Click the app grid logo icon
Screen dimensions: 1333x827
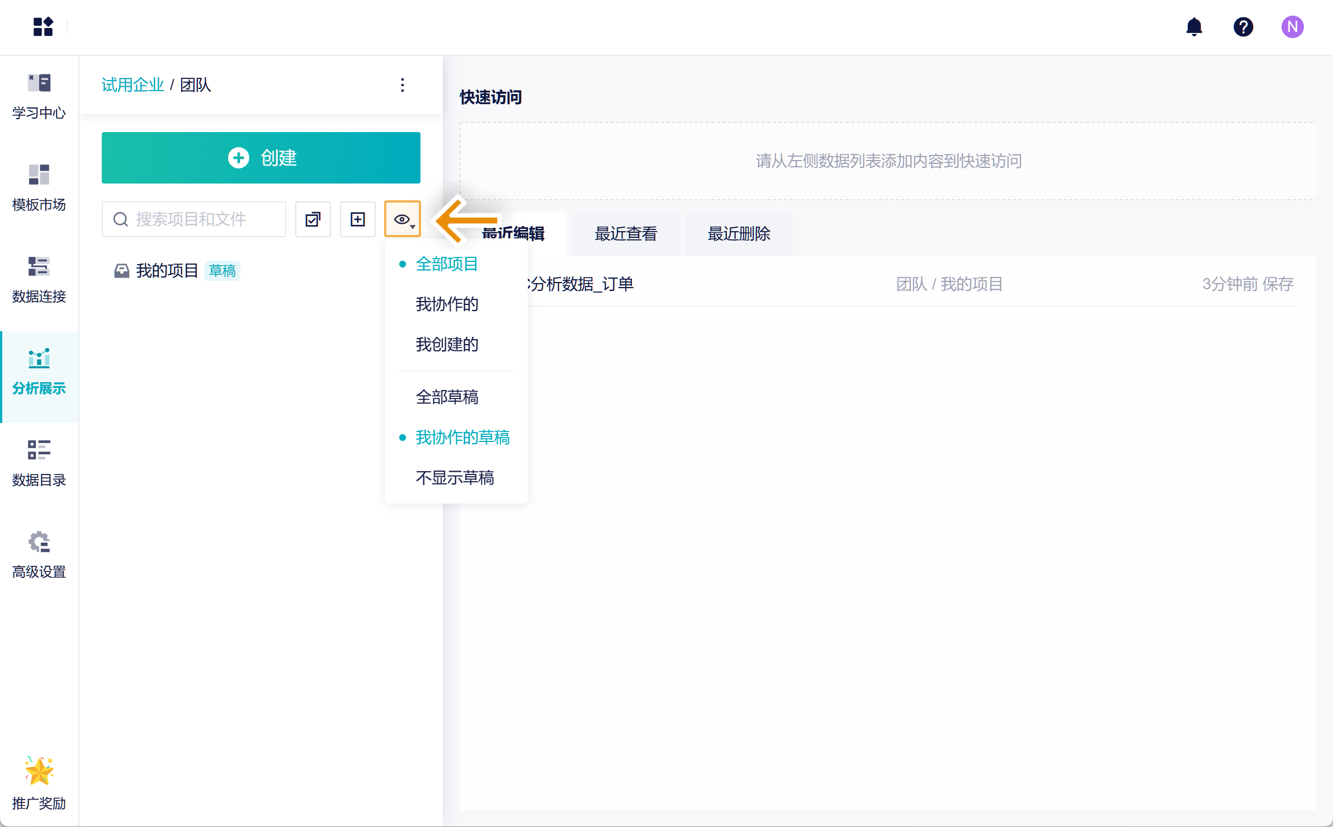(43, 27)
